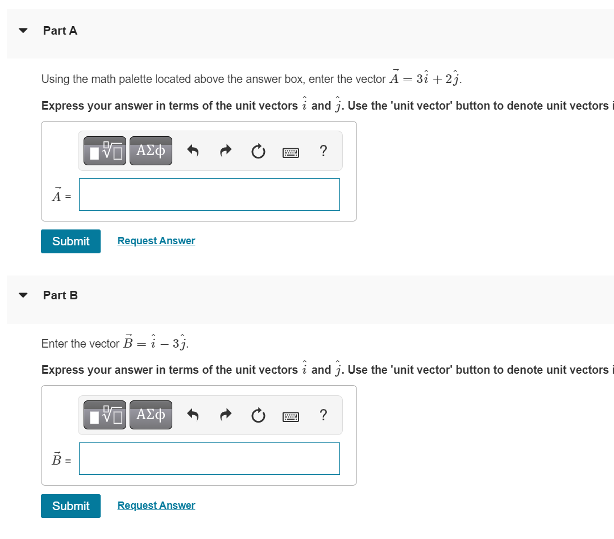The height and width of the screenshot is (539, 614).
Task: Open the Greek symbols ΑΣΦ palette in Part B
Action: (x=151, y=415)
